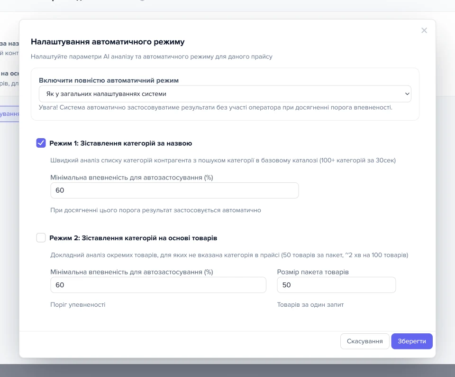Edit Режим 1 minimum confidence field
This screenshot has width=455, height=377.
point(174,190)
